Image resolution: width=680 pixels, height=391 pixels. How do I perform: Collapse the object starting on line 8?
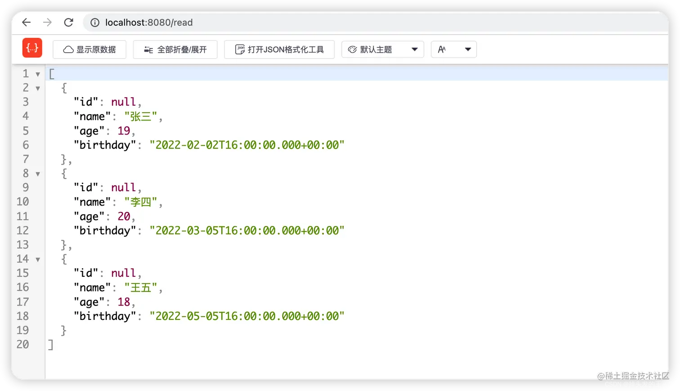[x=38, y=174]
